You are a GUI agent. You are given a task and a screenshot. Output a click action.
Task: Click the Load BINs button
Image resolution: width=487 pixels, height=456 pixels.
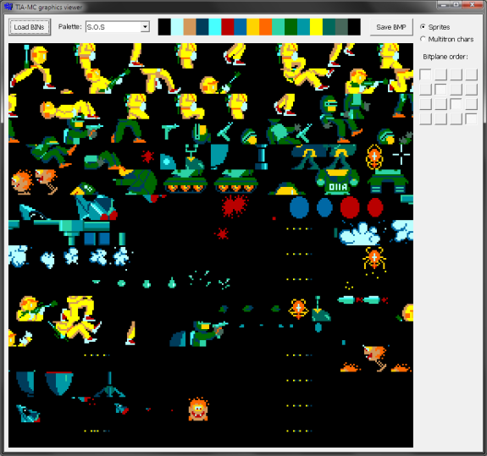click(30, 27)
